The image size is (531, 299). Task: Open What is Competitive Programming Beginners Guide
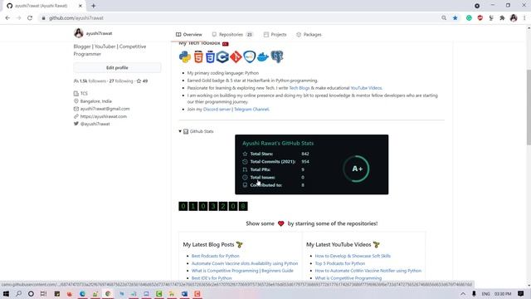tap(242, 271)
